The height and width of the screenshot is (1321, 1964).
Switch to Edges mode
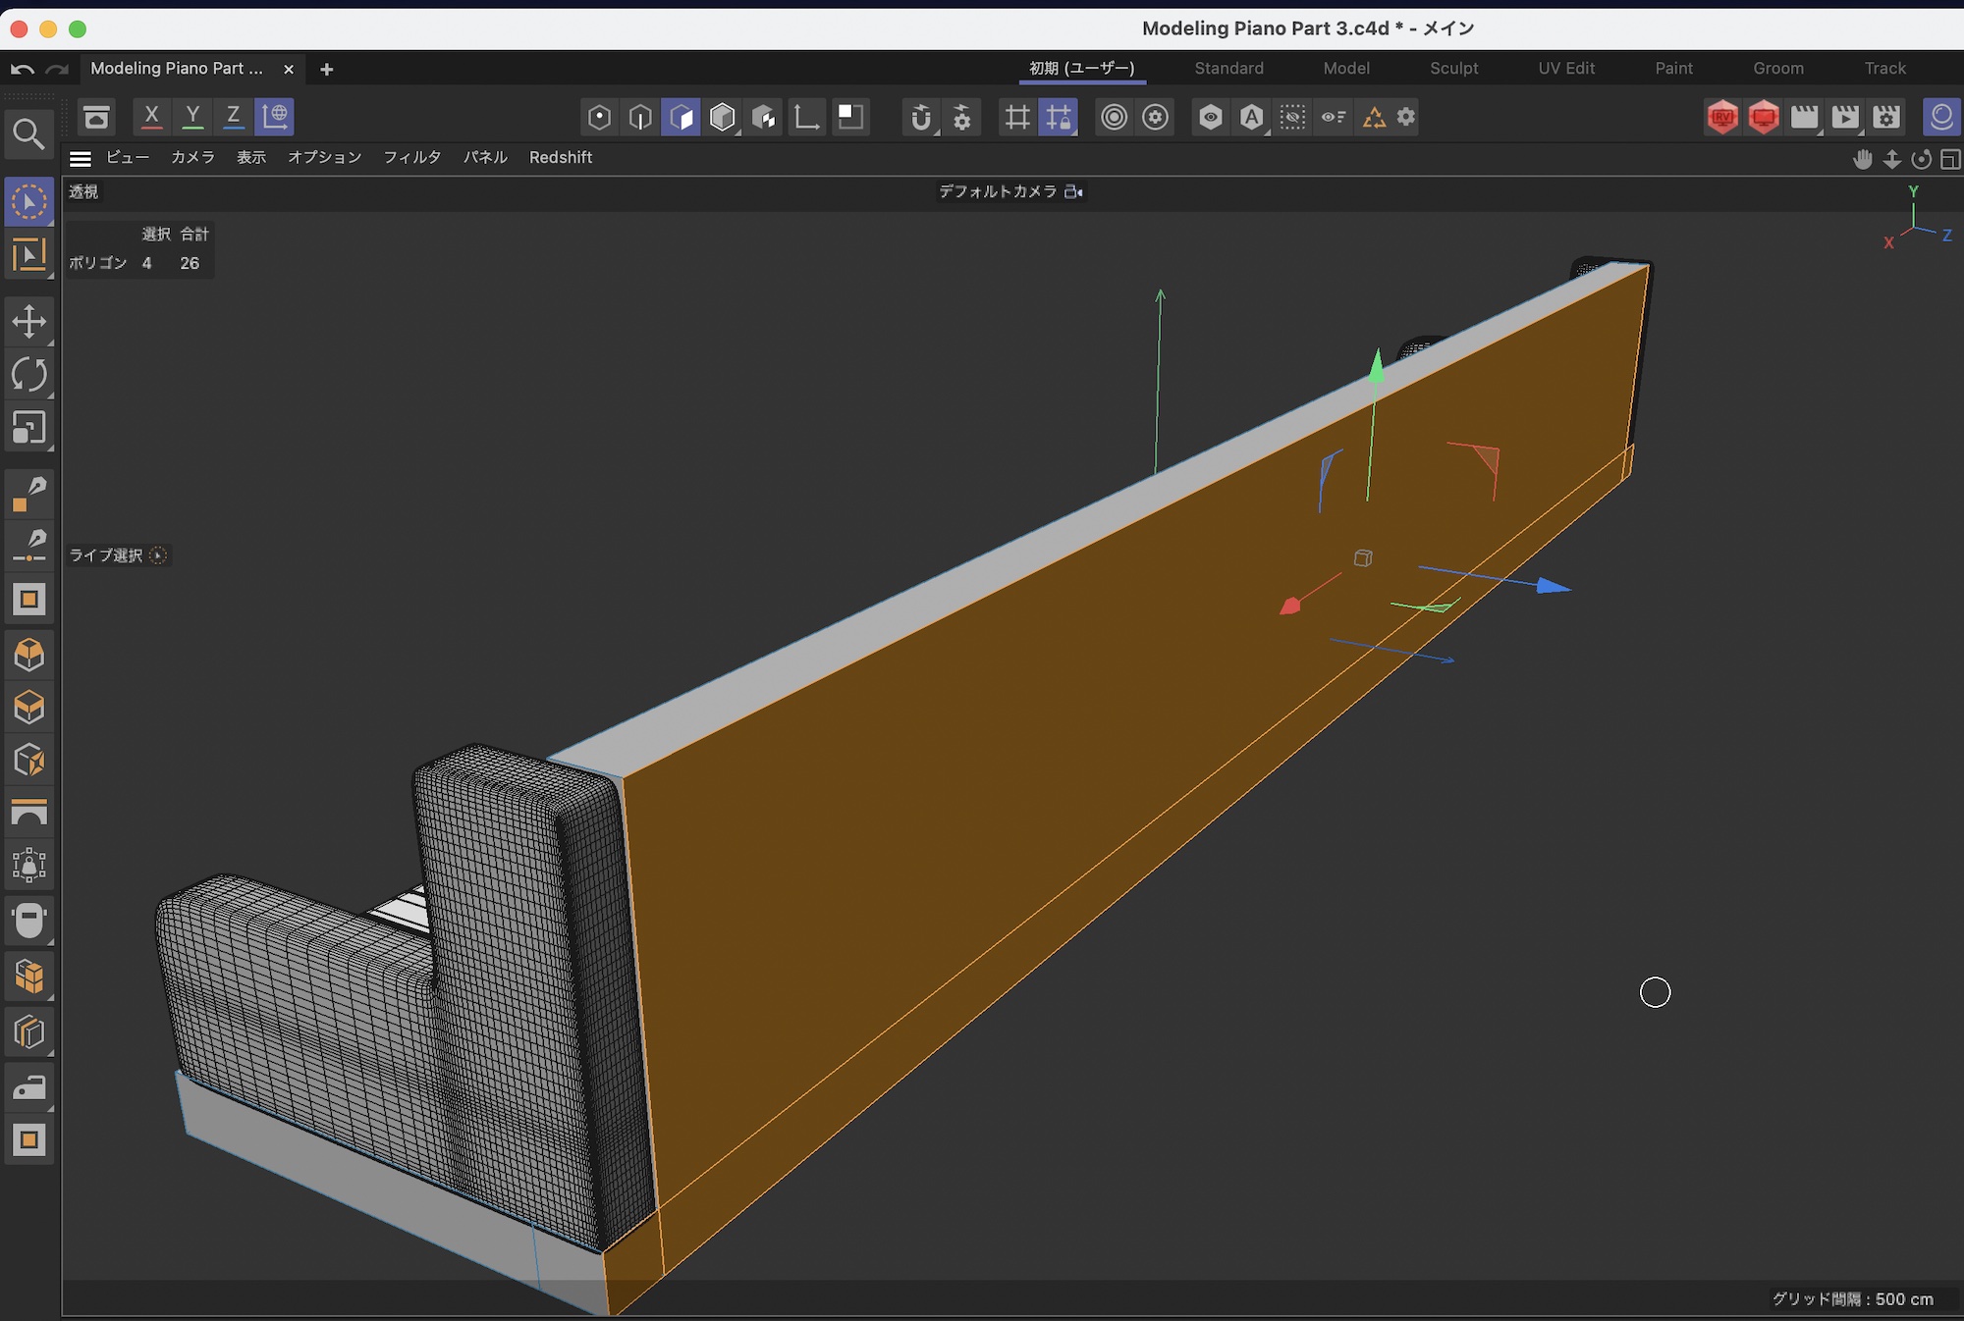click(x=640, y=118)
